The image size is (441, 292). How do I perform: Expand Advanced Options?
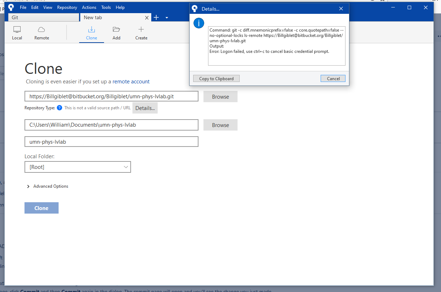(48, 186)
